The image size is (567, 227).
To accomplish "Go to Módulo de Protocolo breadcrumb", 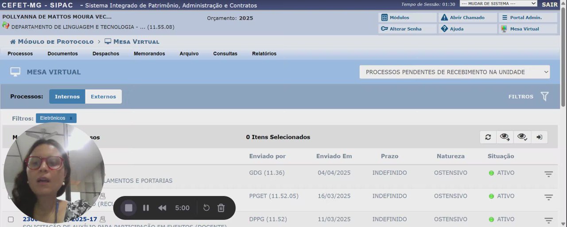I will click(56, 42).
